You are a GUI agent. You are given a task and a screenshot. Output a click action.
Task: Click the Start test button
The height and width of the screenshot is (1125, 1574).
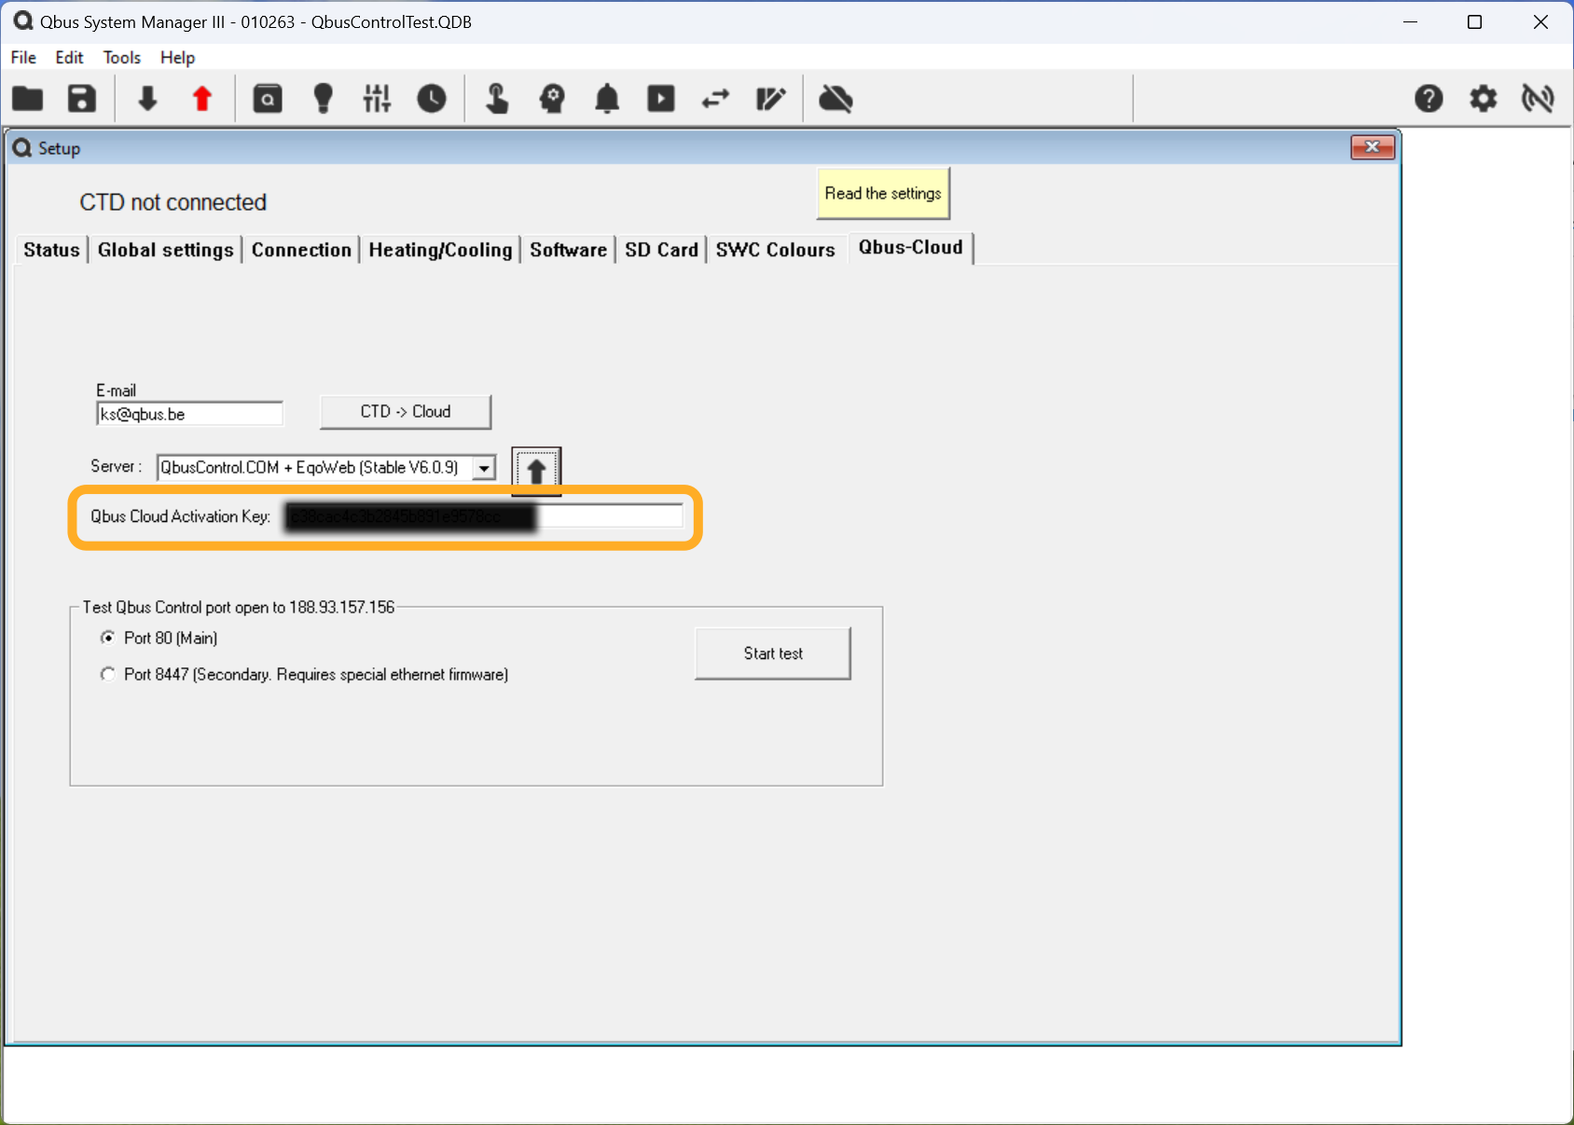[x=773, y=653]
